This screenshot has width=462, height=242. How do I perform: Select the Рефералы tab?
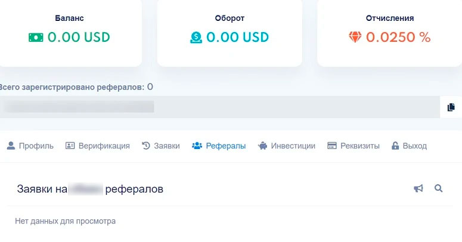[x=225, y=146]
